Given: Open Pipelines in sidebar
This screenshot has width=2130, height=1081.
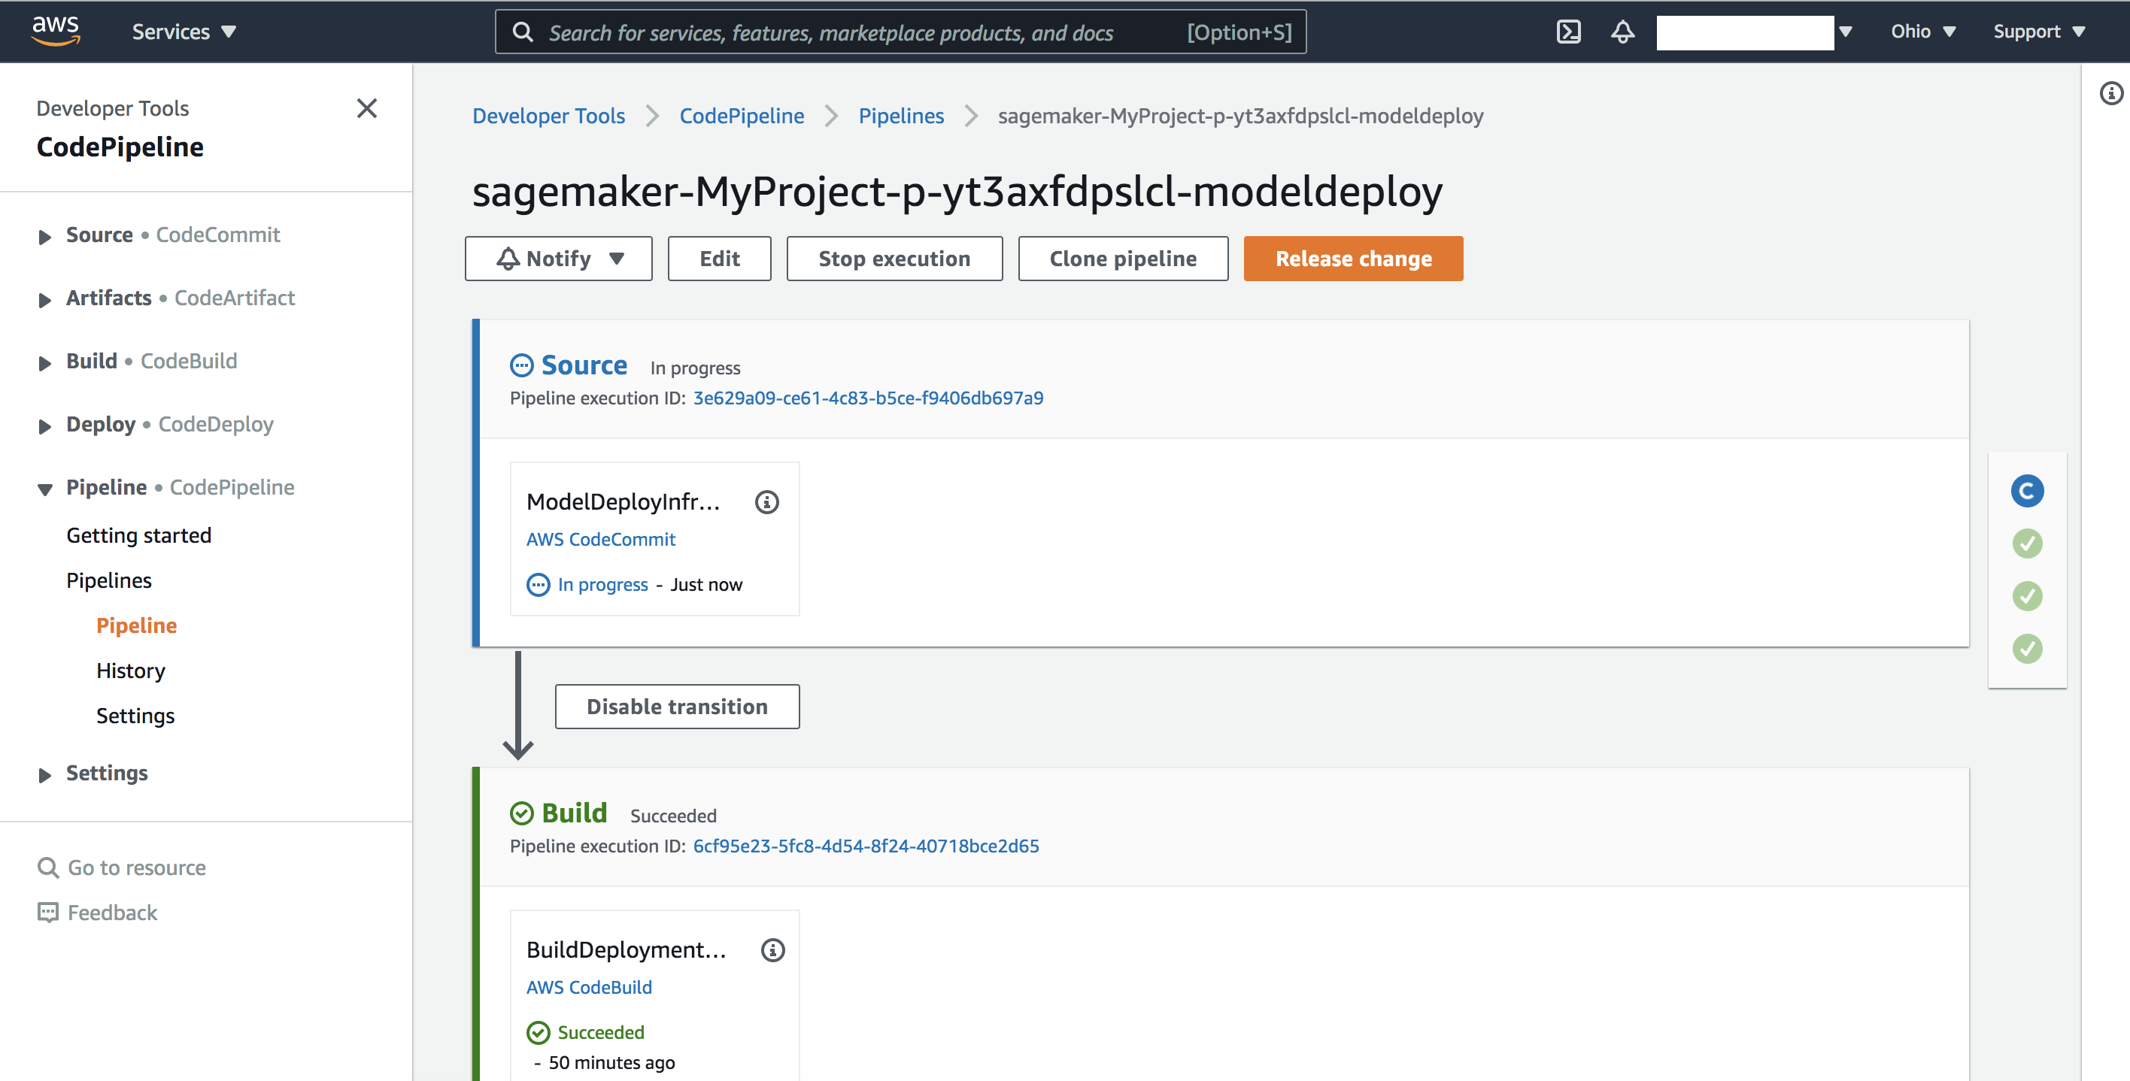Looking at the screenshot, I should pyautogui.click(x=109, y=580).
